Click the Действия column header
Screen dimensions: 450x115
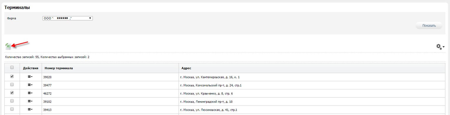coord(31,68)
